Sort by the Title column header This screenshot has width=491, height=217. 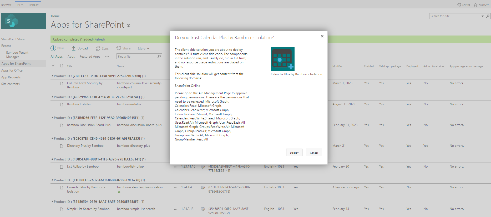point(69,66)
